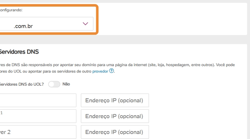Viewport: 250px width, 139px height.
Task: Focus the server field labeled with '1'
Action: point(37,116)
